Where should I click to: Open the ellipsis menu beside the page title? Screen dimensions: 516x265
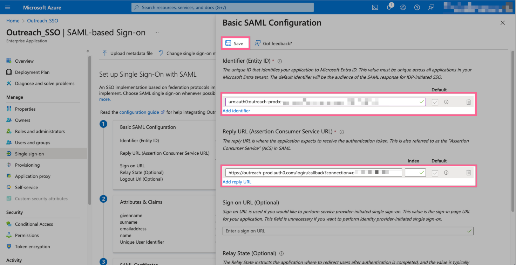[157, 33]
